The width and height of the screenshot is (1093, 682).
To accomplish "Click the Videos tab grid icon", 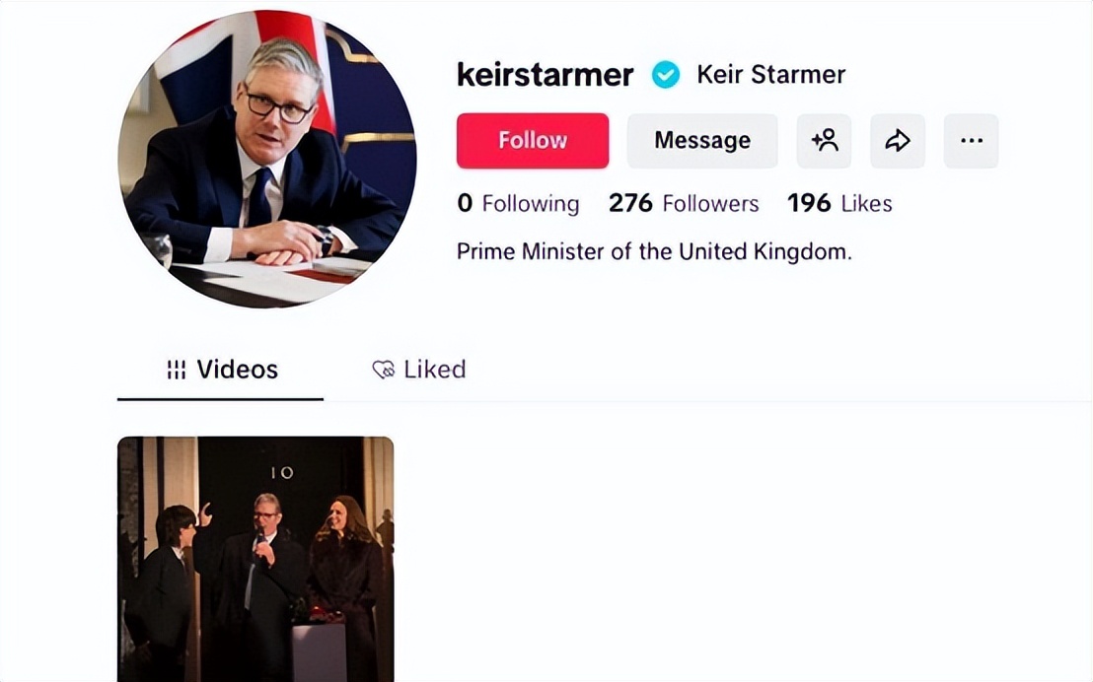I will (177, 370).
